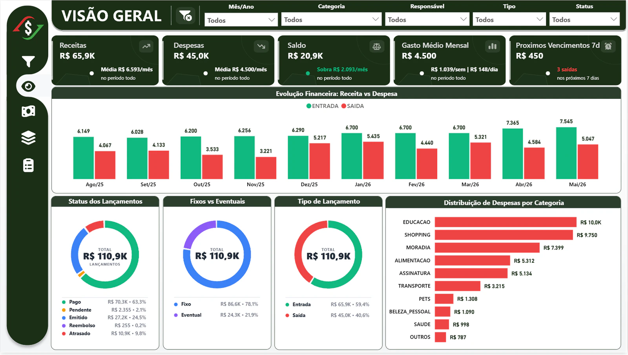This screenshot has width=628, height=355.
Task: Click the 'Sobra R$ 2.093/mês' text
Action: pyautogui.click(x=342, y=69)
